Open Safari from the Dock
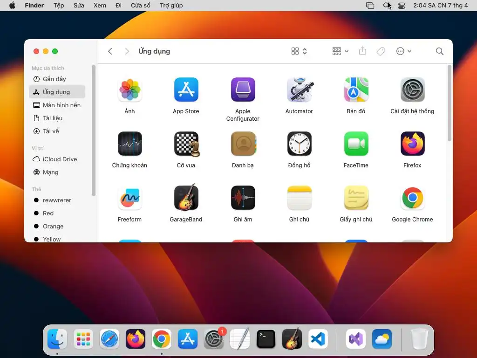The height and width of the screenshot is (358, 477). 109,339
